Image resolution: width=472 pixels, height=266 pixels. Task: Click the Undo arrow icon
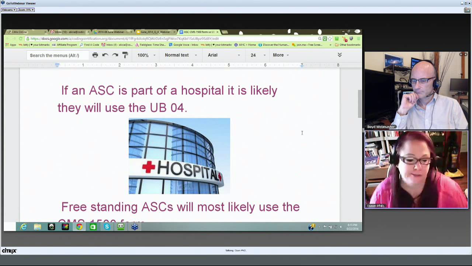tap(105, 55)
